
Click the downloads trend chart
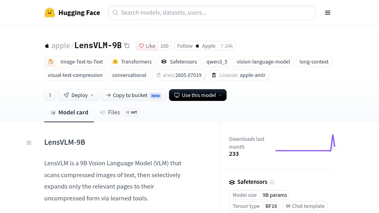click(x=305, y=143)
